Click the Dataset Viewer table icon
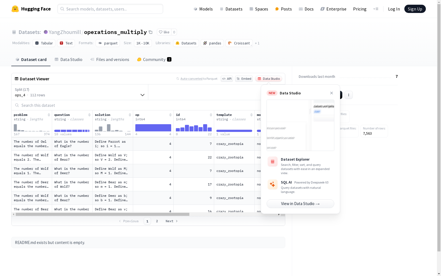Viewport: 441px width, 276px height. pyautogui.click(x=17, y=79)
